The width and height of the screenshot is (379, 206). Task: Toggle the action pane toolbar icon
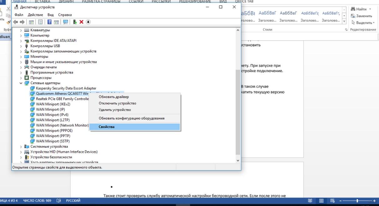[56, 22]
